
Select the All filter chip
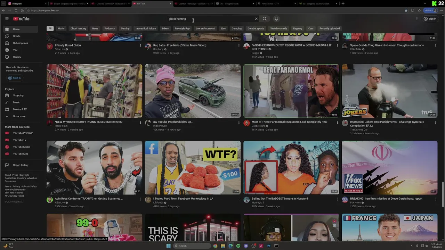[50, 28]
